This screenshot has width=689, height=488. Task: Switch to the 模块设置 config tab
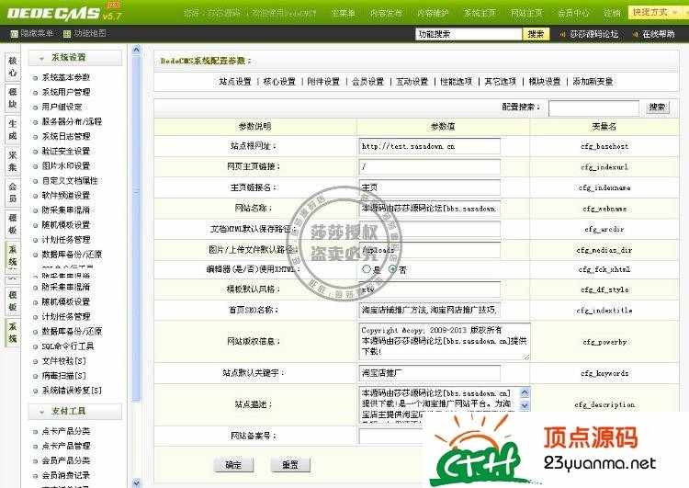pyautogui.click(x=545, y=82)
